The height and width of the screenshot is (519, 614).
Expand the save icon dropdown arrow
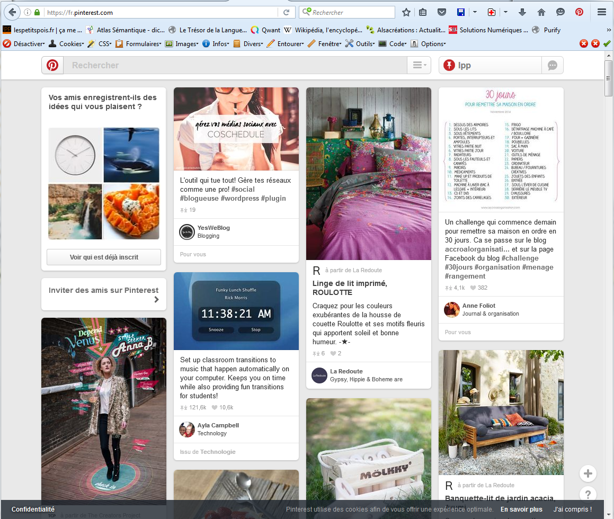[475, 13]
